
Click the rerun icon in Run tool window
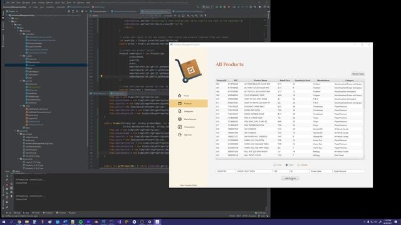pos(7,176)
